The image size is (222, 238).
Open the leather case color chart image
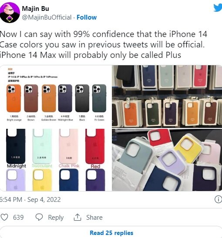click(x=56, y=128)
